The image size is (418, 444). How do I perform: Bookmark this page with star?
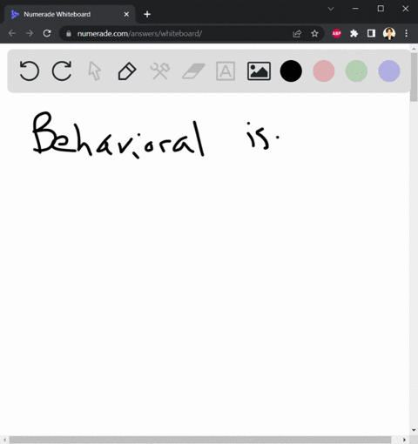[x=314, y=34]
